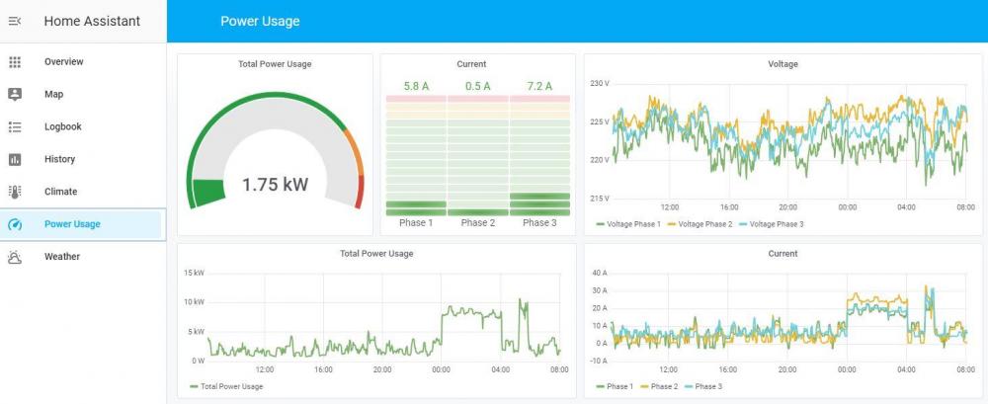Click the Map icon in sidebar
This screenshot has height=404, width=988.
point(15,95)
